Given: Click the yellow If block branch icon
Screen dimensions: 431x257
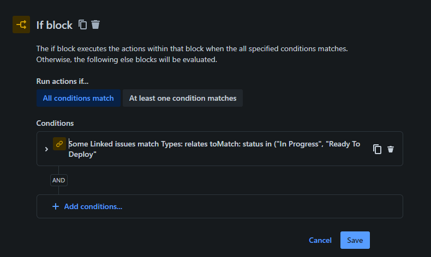Looking at the screenshot, I should 21,25.
